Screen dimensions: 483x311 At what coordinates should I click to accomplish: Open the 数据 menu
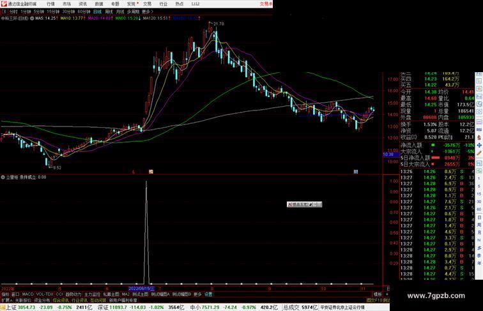click(99, 4)
